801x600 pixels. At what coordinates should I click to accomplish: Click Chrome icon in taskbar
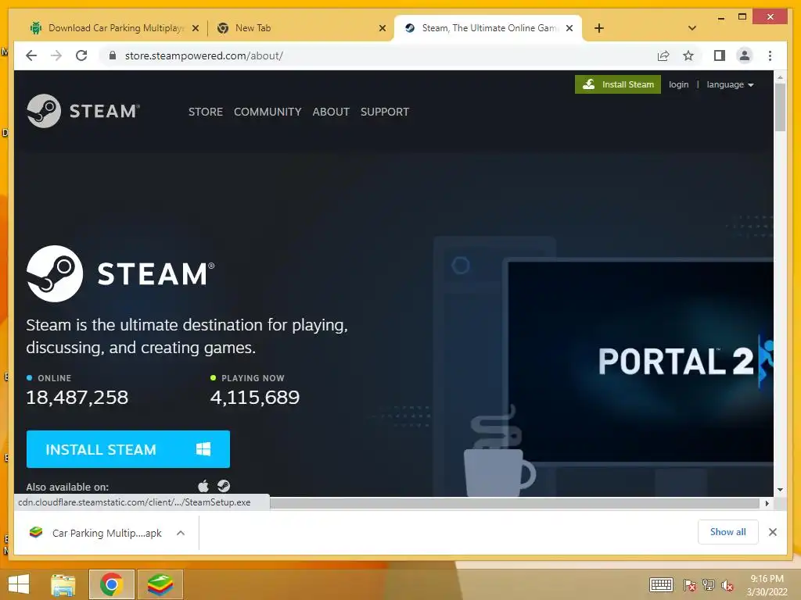tap(111, 584)
